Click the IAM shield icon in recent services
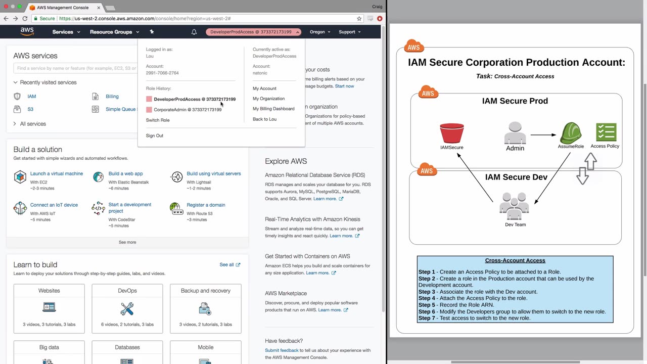The height and width of the screenshot is (364, 647). [18, 96]
